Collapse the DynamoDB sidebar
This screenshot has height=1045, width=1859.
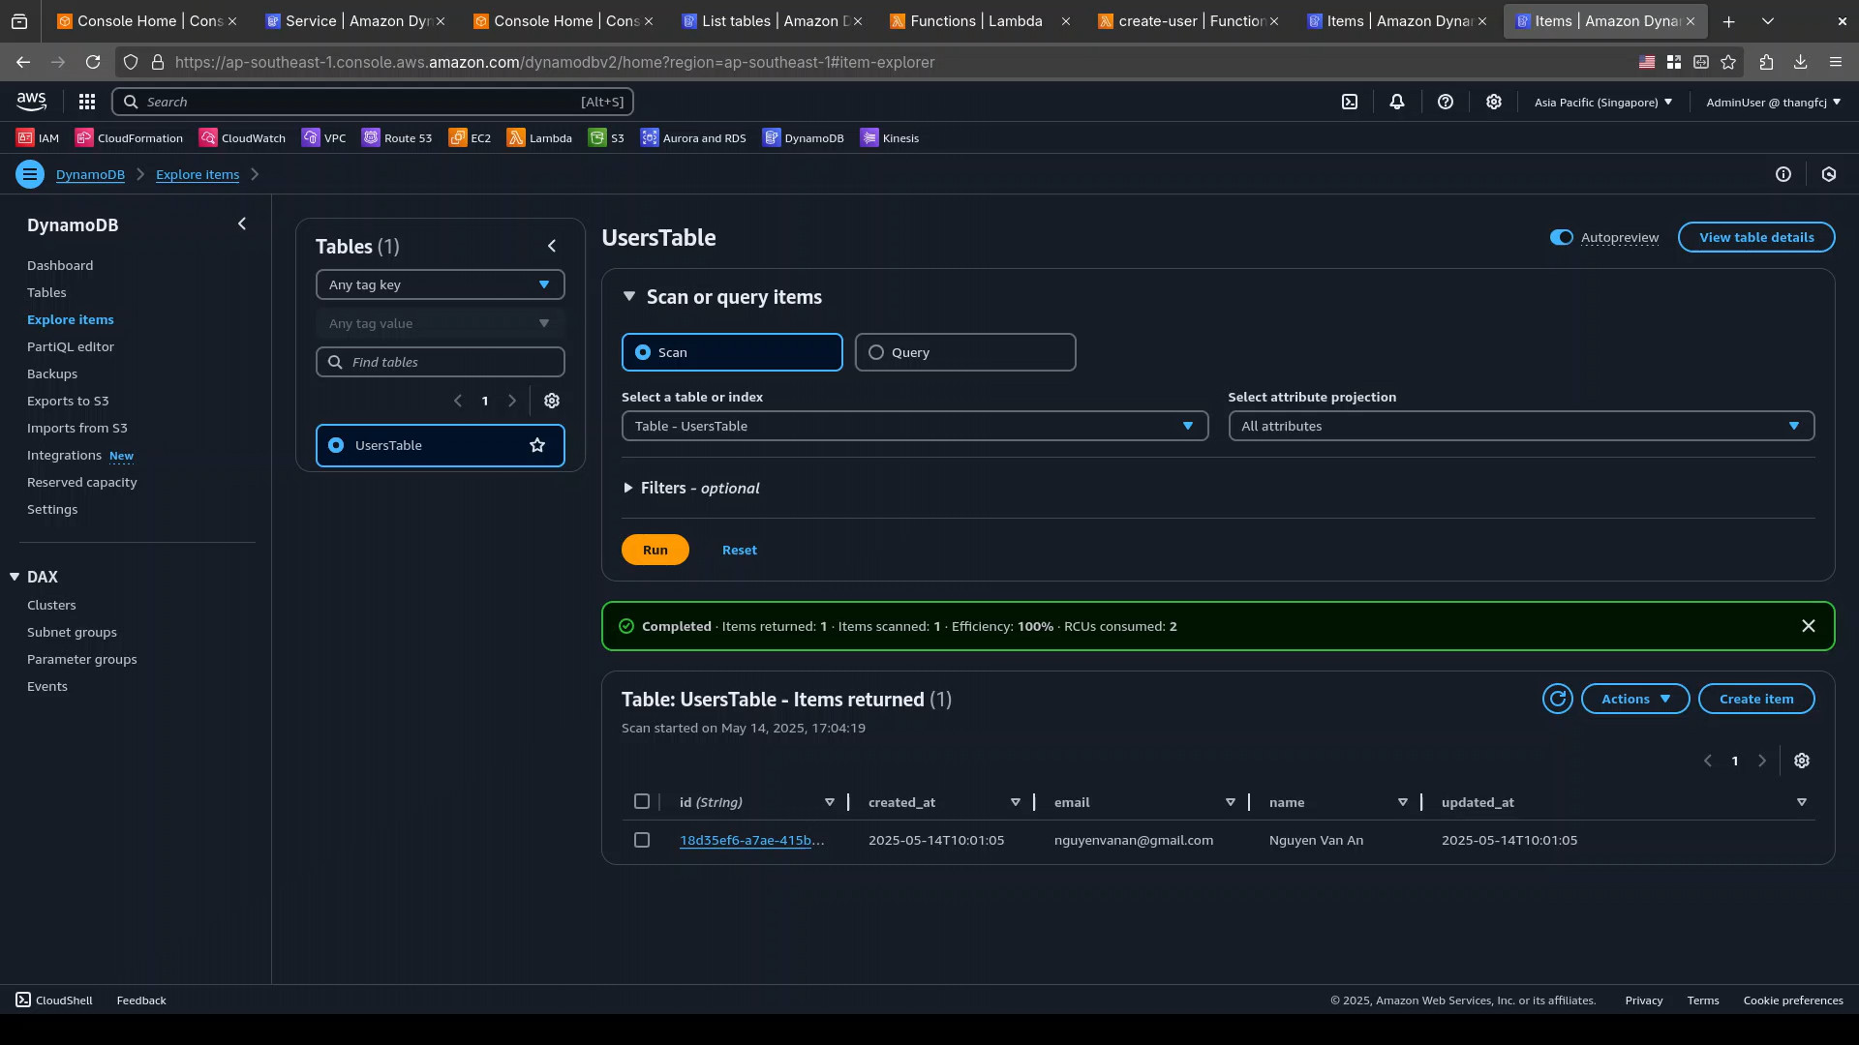tap(242, 224)
